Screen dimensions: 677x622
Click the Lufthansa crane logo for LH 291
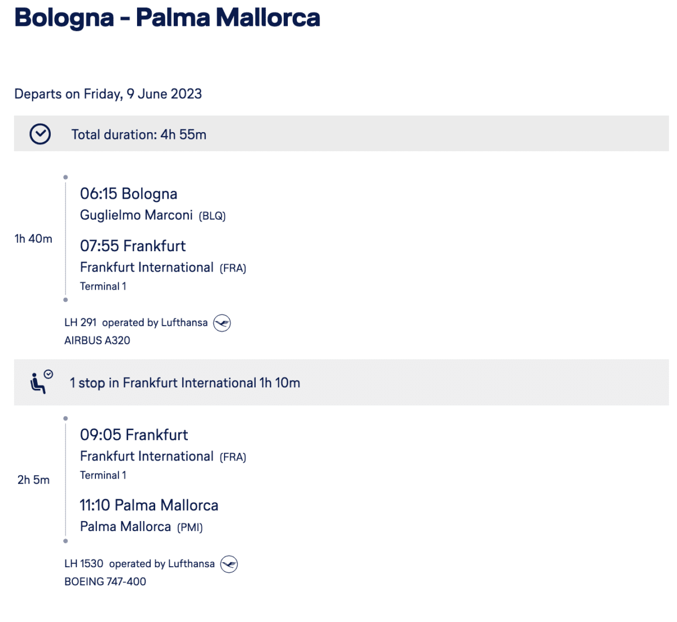tap(222, 323)
